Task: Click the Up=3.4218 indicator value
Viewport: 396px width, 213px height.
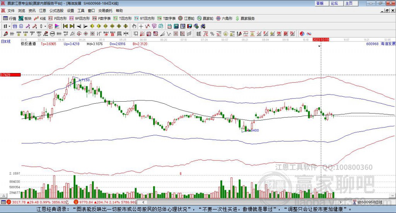Action: click(72, 44)
